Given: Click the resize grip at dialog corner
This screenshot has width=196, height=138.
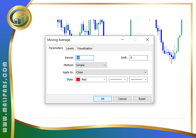Looking at the screenshot, I should [x=152, y=102].
